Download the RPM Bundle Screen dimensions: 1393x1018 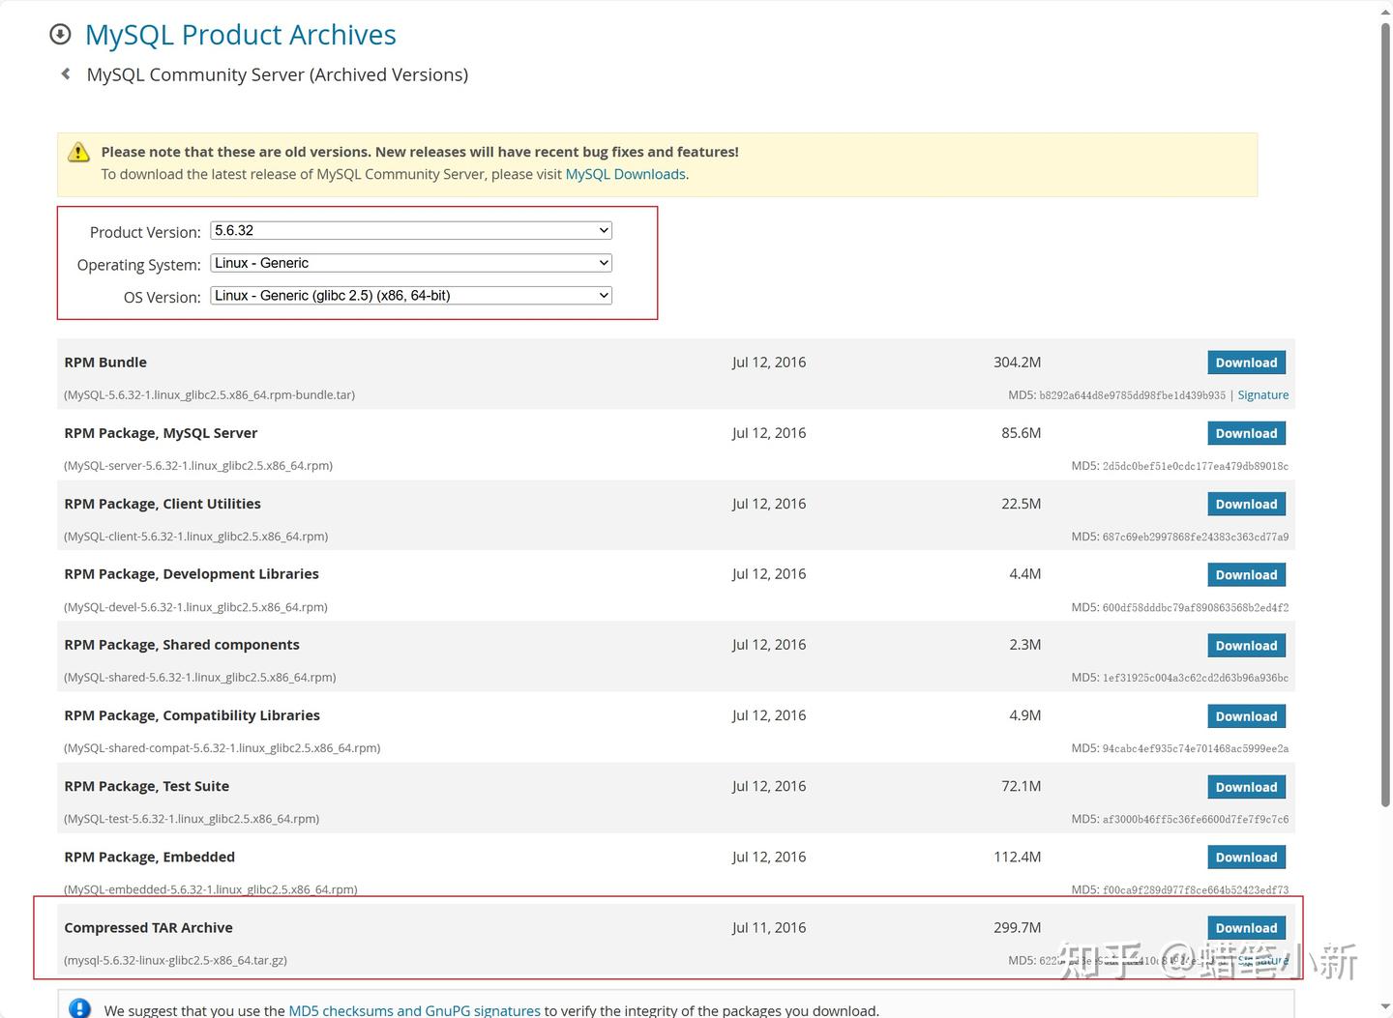tap(1246, 363)
